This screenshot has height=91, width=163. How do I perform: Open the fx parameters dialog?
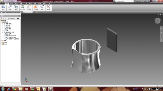[x=35, y=12]
